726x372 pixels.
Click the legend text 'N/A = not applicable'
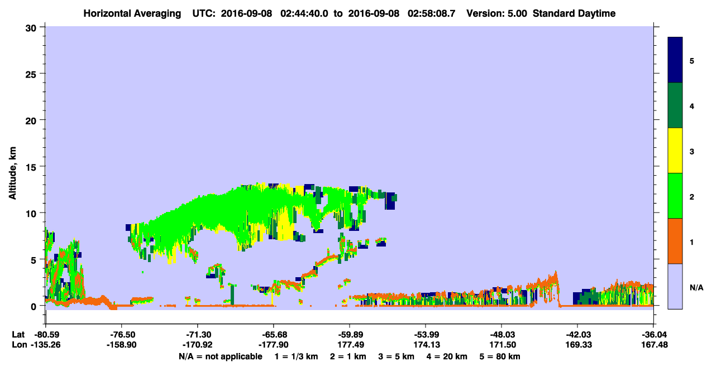coord(221,356)
